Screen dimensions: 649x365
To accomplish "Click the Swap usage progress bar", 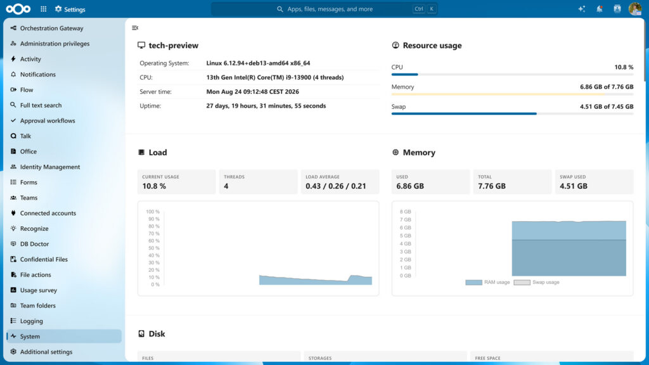I will 512,113.
